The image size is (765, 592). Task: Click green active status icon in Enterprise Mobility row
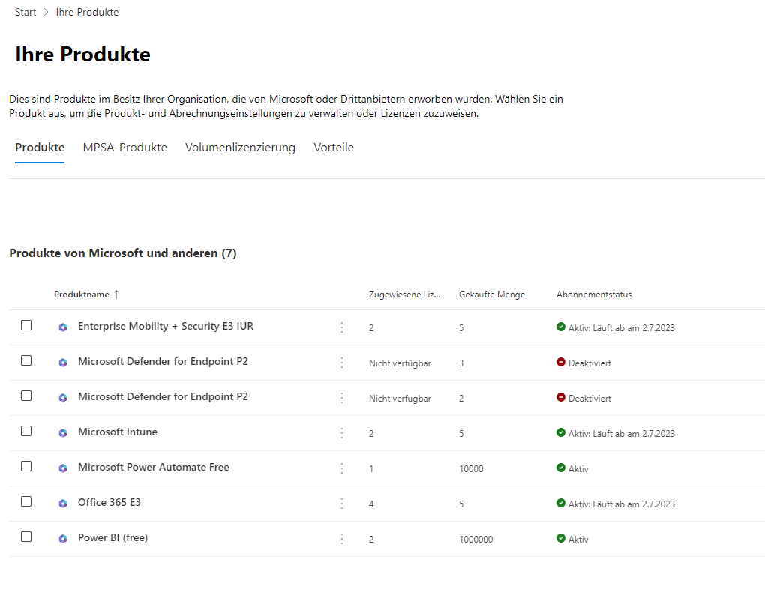click(x=560, y=327)
